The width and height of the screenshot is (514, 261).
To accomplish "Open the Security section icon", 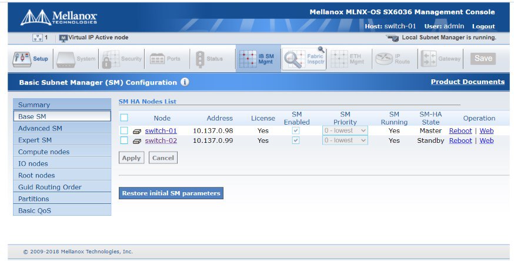I will [x=111, y=59].
